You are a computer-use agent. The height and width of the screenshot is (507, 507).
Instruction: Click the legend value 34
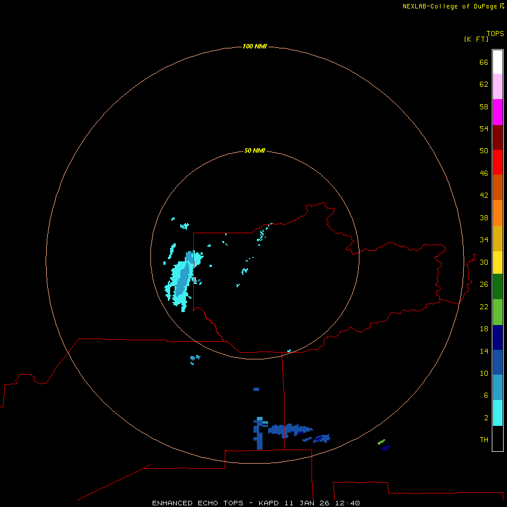pos(484,239)
